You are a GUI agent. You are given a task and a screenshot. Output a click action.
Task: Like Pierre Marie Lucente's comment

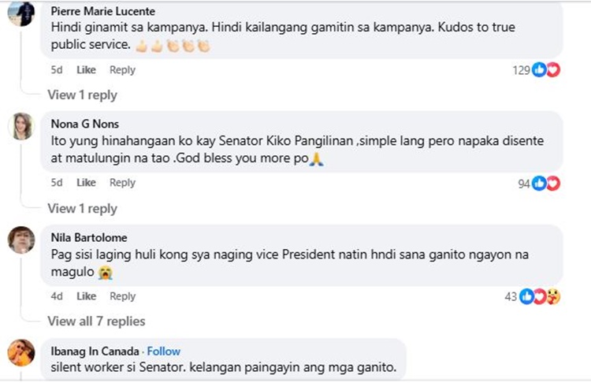(x=86, y=70)
